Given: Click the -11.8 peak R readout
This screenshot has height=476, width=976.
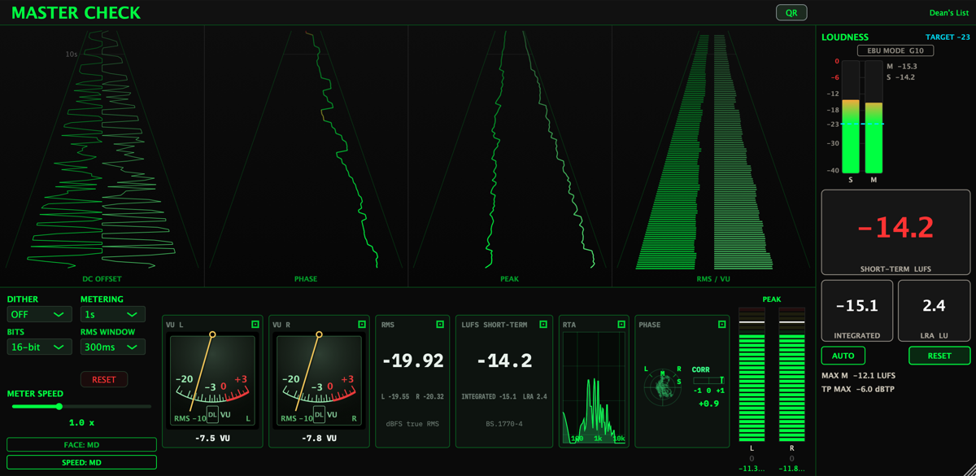Looking at the screenshot, I should [792, 468].
